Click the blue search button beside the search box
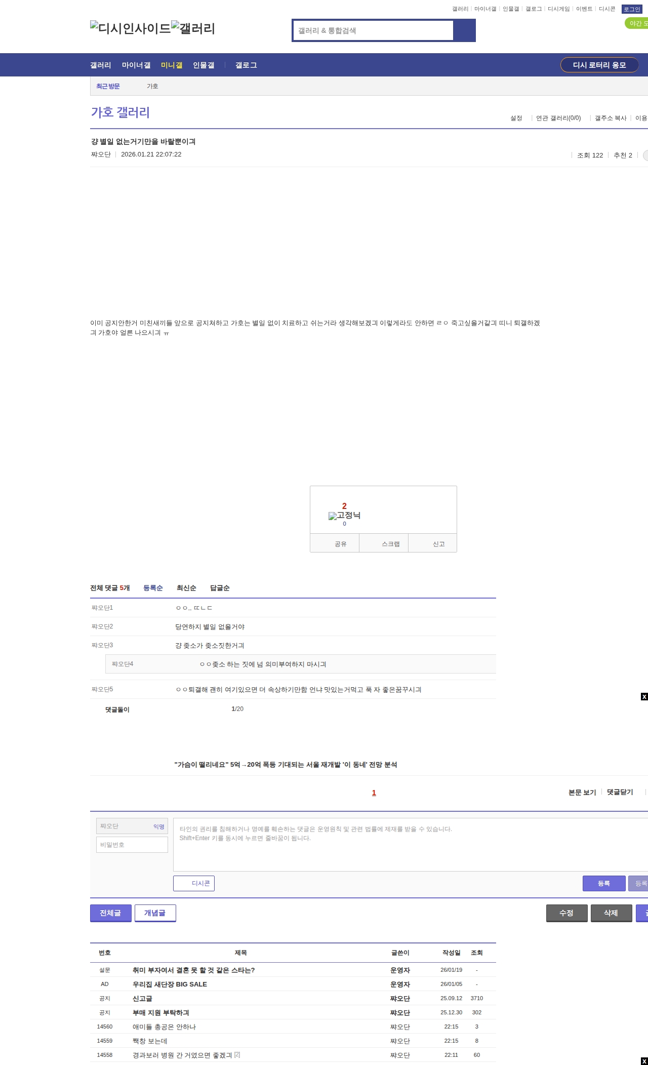648x1065 pixels. point(464,30)
